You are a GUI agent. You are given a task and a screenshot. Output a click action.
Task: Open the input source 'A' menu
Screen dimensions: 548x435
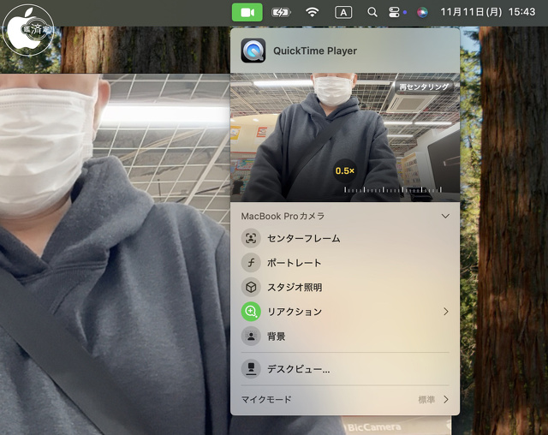pyautogui.click(x=343, y=13)
